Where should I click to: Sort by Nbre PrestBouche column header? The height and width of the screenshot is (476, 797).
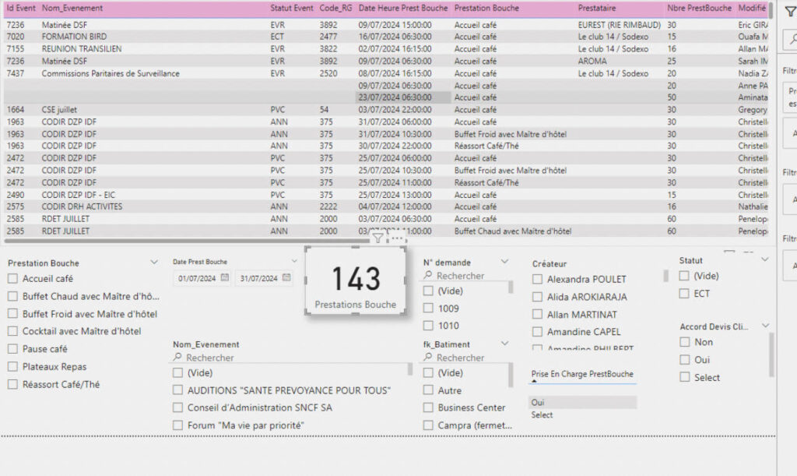click(700, 8)
